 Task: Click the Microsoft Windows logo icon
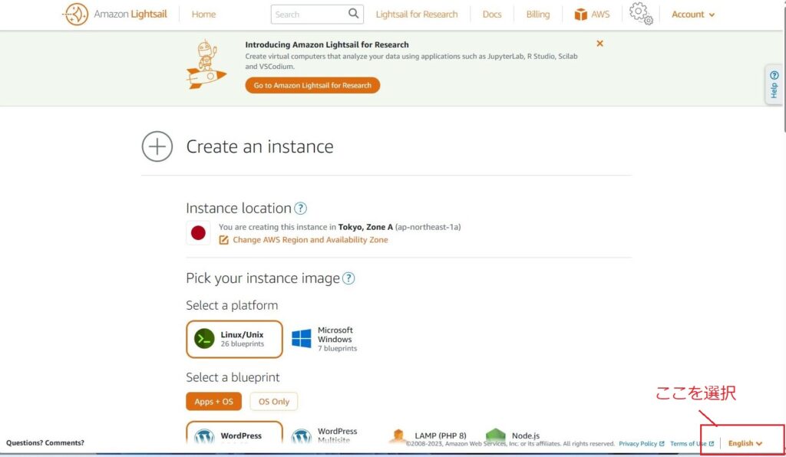coord(301,339)
